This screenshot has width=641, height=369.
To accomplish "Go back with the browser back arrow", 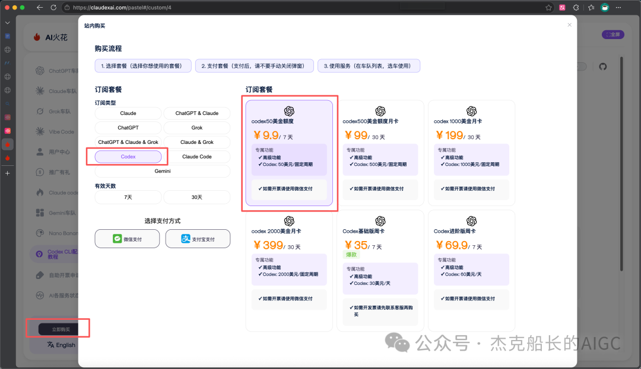I will [x=40, y=7].
